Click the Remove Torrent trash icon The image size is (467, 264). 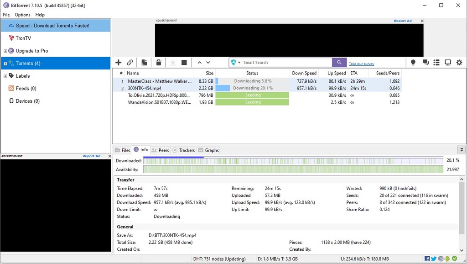(x=159, y=62)
